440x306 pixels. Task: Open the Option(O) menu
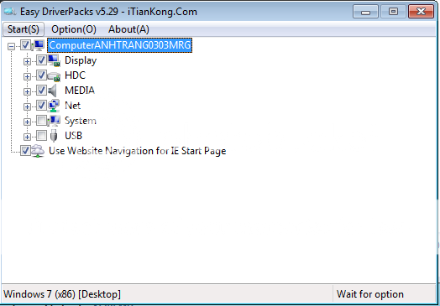point(74,29)
